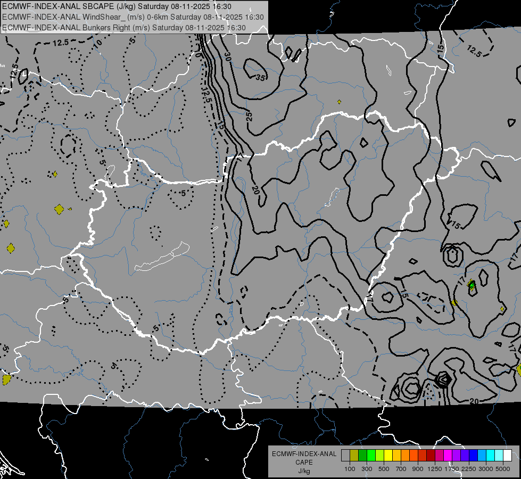
Task: Click the 25 contour label on map
Action: pos(249,116)
